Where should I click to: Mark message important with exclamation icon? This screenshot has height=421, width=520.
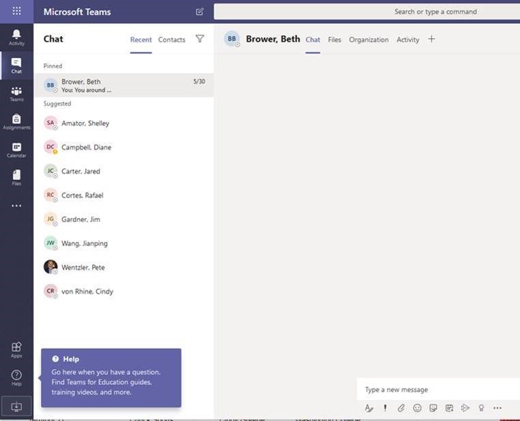click(x=385, y=408)
